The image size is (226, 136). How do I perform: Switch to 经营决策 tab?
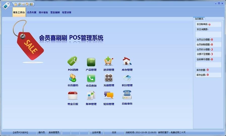67,12
